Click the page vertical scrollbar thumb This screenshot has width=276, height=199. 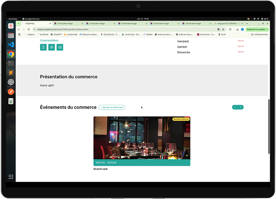pos(269,126)
